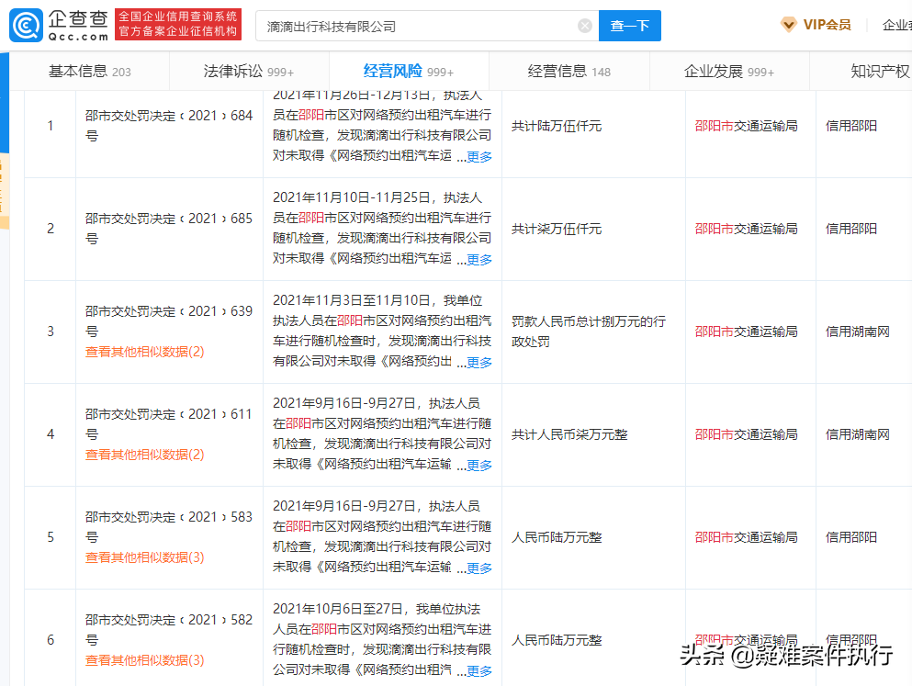This screenshot has height=686, width=912.
Task: Click the red 全国企业信用查询系统 badge
Action: 178,25
